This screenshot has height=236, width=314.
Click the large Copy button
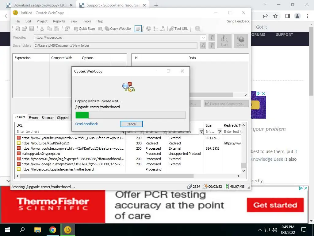(x=240, y=41)
